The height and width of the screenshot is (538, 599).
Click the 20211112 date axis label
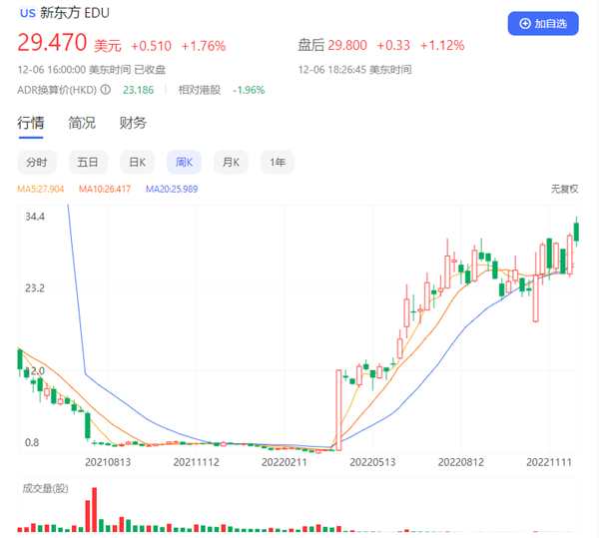(x=197, y=462)
